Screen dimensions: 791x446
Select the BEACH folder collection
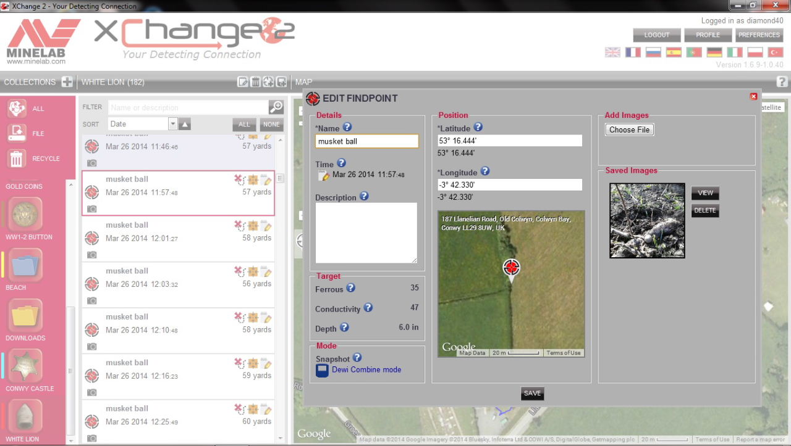[25, 265]
